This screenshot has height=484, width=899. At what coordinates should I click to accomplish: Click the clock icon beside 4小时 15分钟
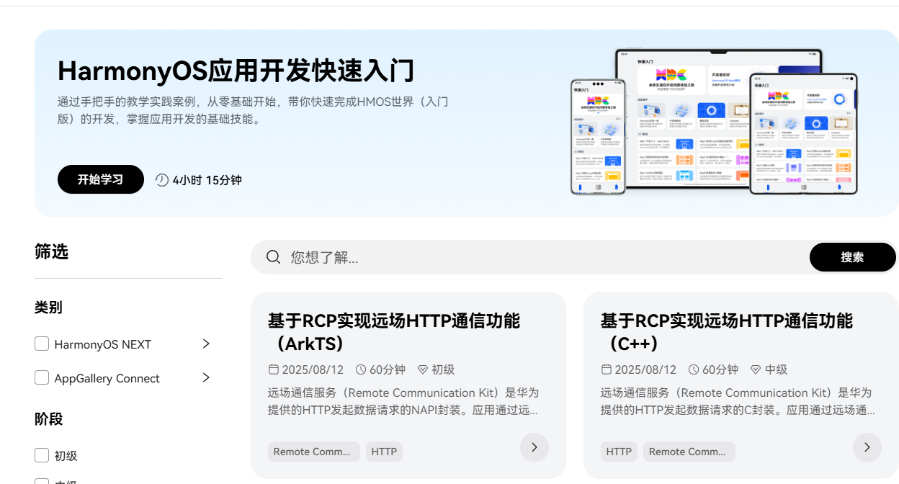(162, 180)
